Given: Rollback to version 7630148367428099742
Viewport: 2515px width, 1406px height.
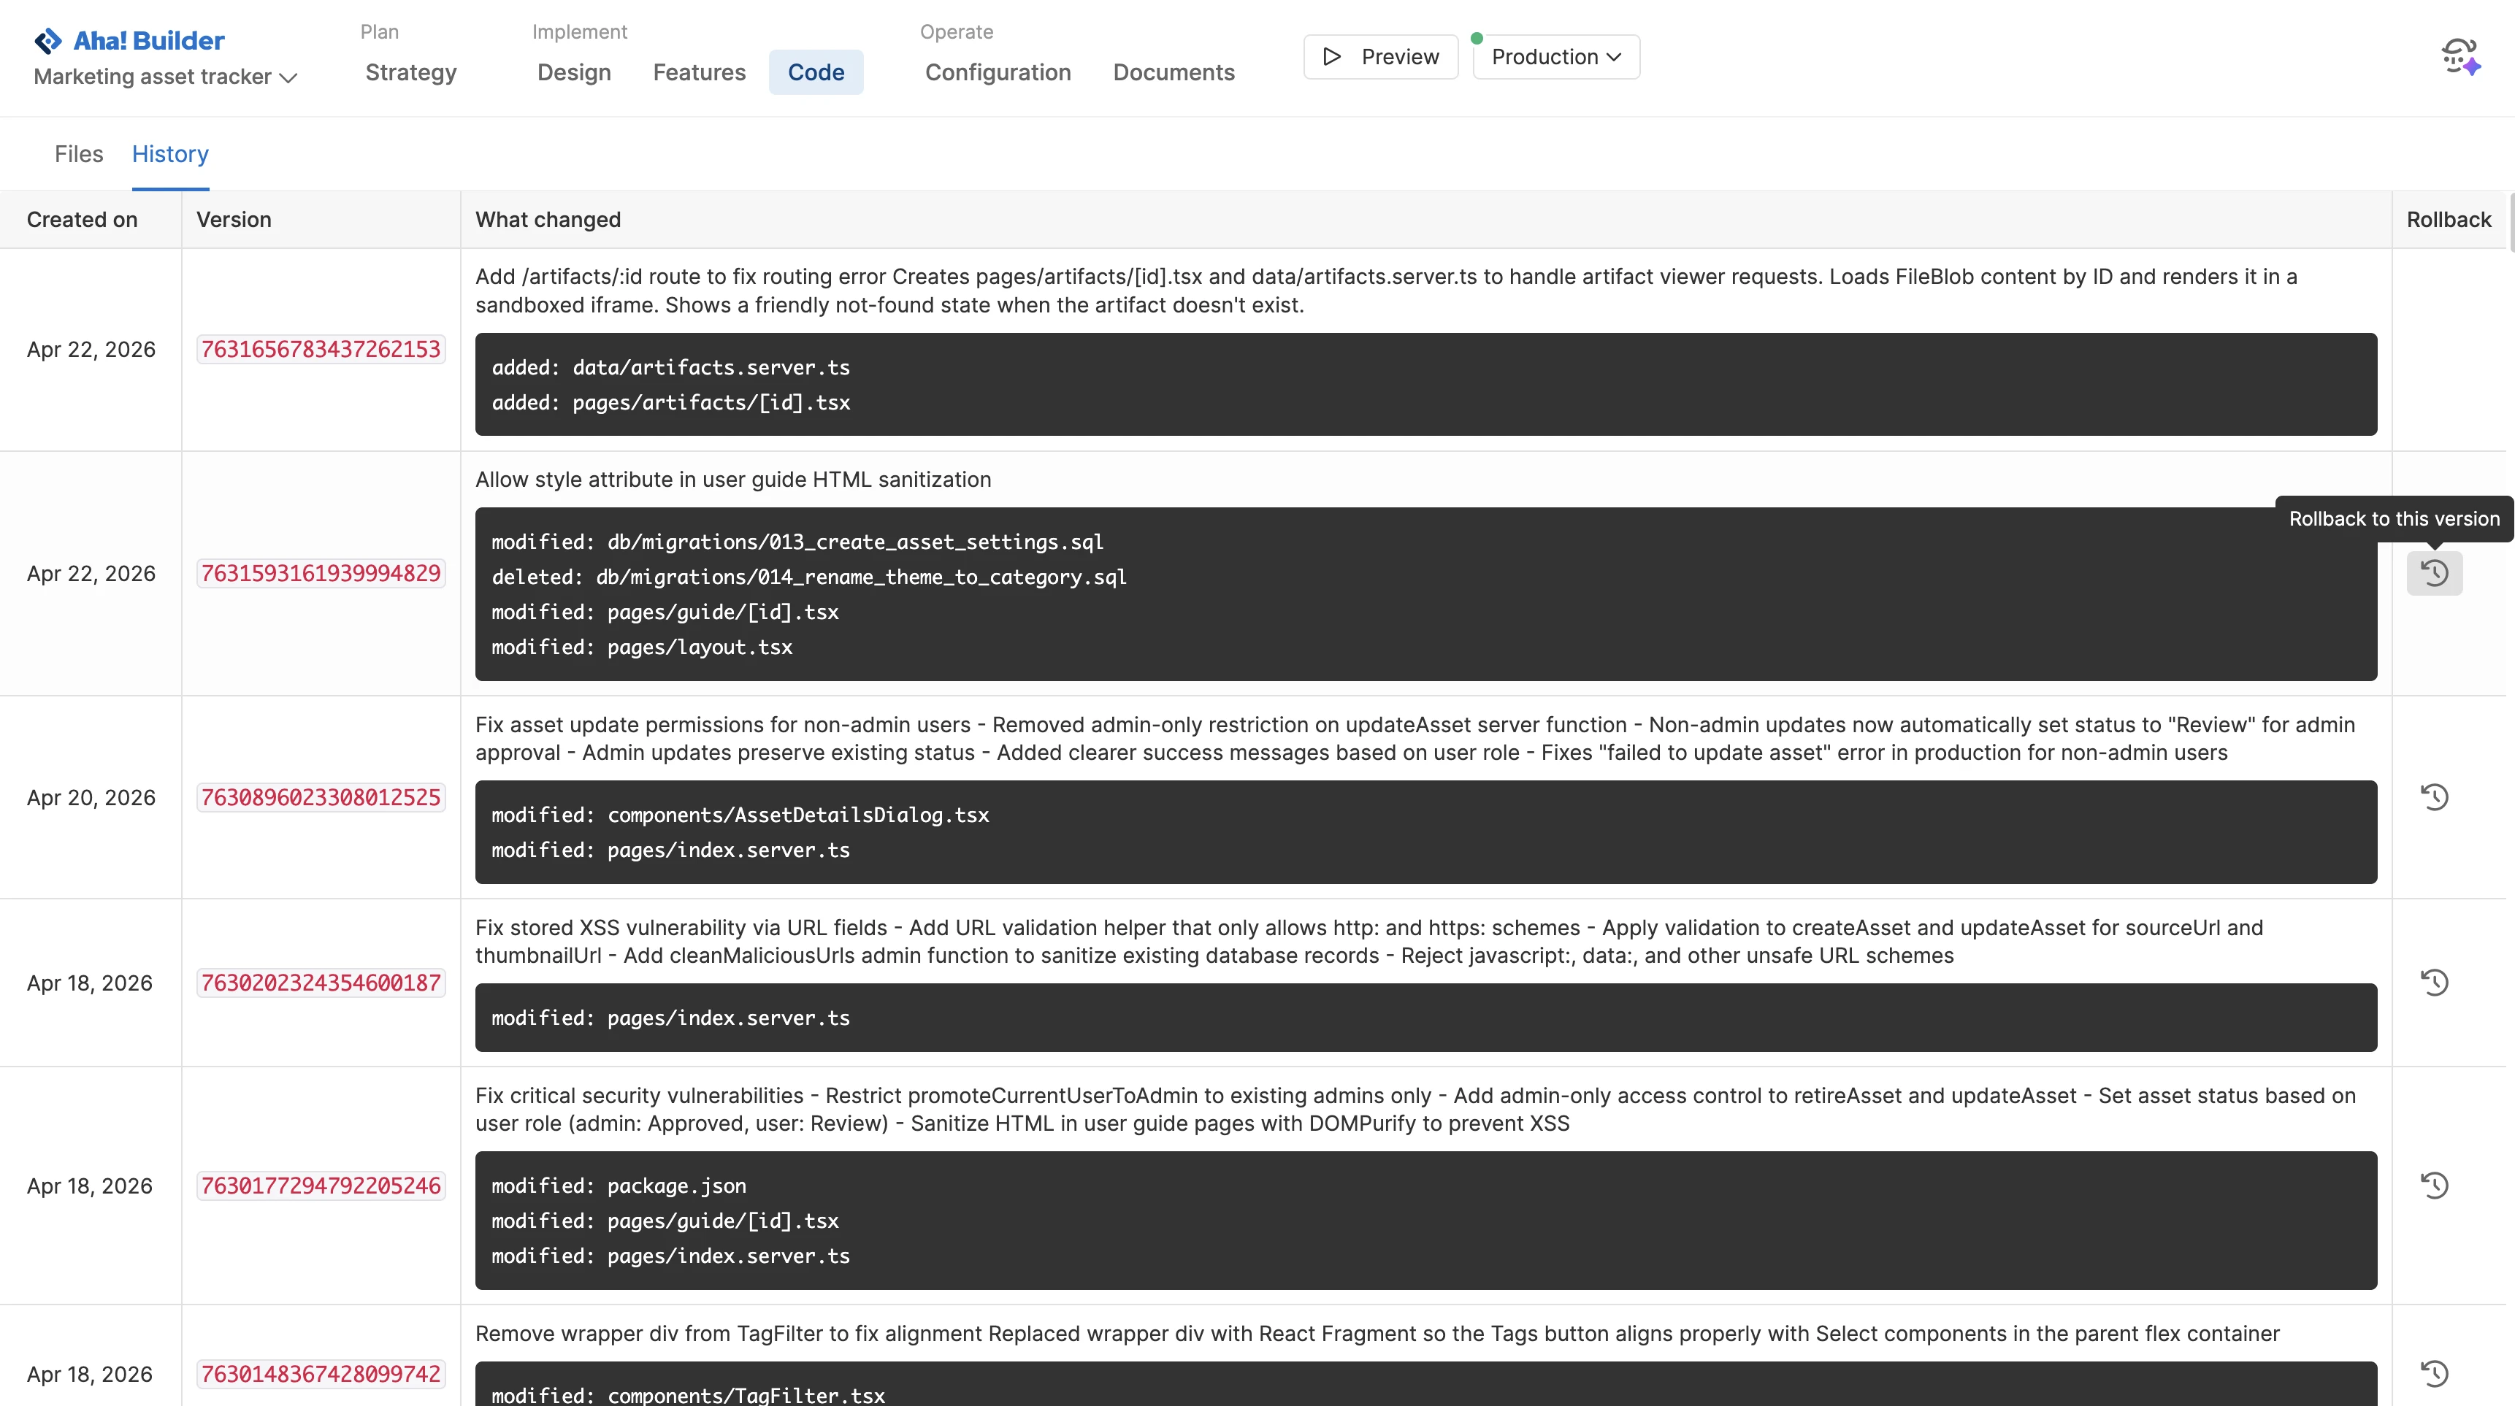Looking at the screenshot, I should click(2434, 1374).
